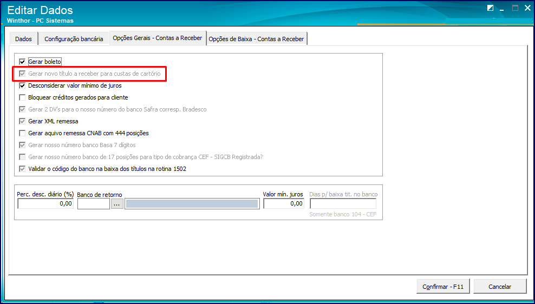Image resolution: width=535 pixels, height=304 pixels.
Task: Click the Dias p/ baixa tit. no banco field
Action: [343, 203]
